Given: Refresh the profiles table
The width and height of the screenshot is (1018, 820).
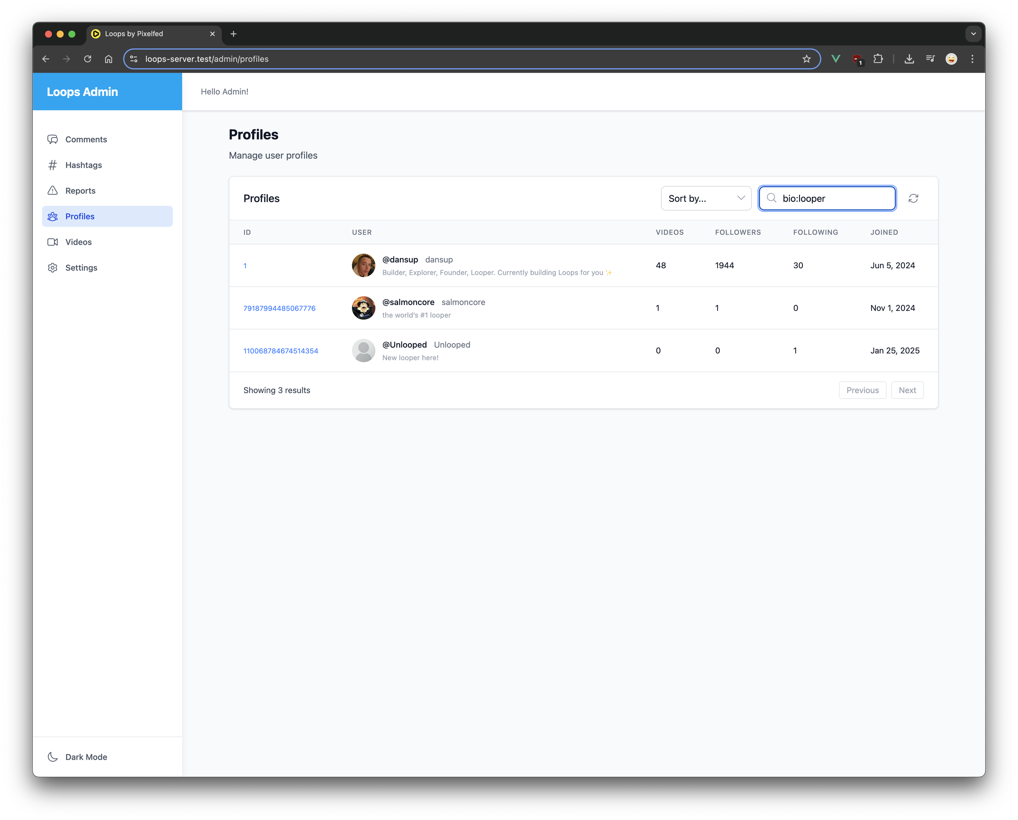Looking at the screenshot, I should (x=913, y=198).
